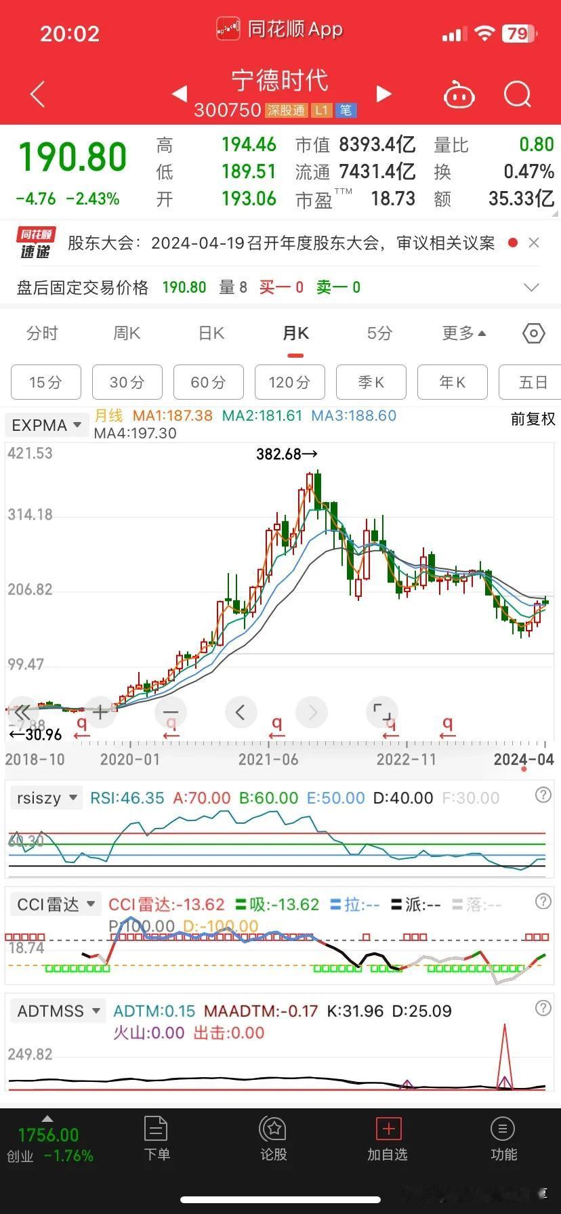Open stock search magnifier

[x=518, y=94]
